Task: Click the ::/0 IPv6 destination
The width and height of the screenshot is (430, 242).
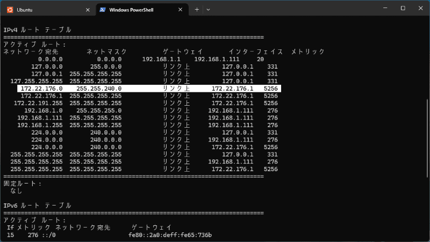Action: click(x=49, y=235)
